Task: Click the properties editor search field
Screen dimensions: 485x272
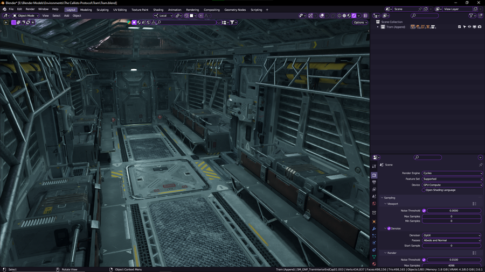Action: 428,158
